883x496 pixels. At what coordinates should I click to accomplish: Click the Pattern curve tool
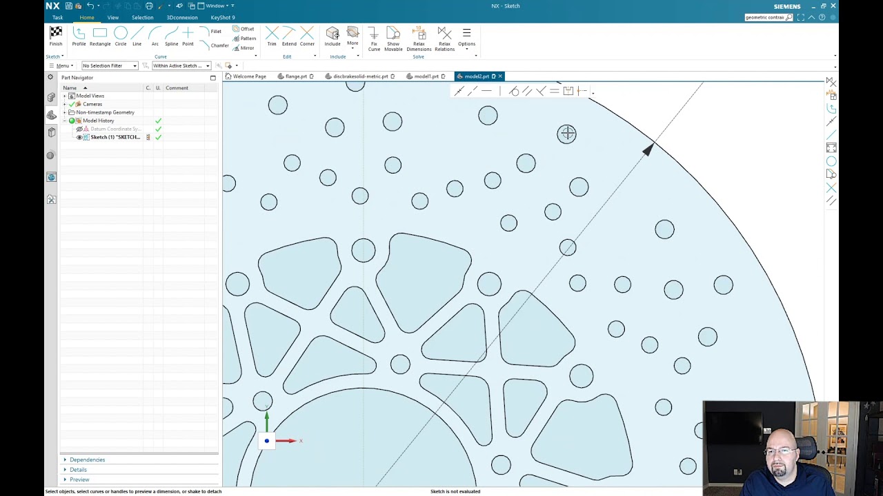pos(244,39)
